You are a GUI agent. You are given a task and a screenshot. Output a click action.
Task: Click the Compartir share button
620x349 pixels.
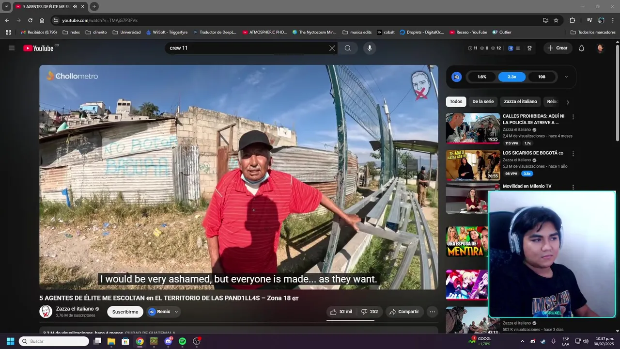pos(404,312)
